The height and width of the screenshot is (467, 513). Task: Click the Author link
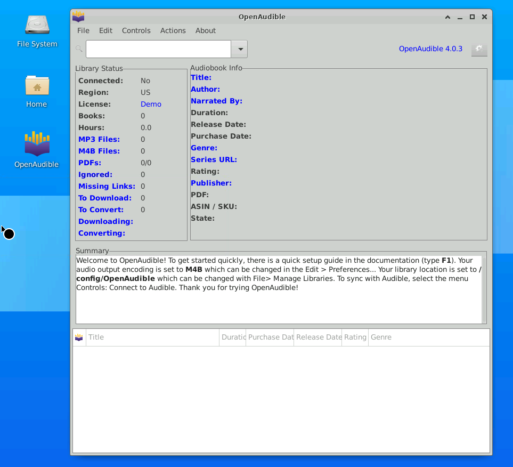click(205, 89)
